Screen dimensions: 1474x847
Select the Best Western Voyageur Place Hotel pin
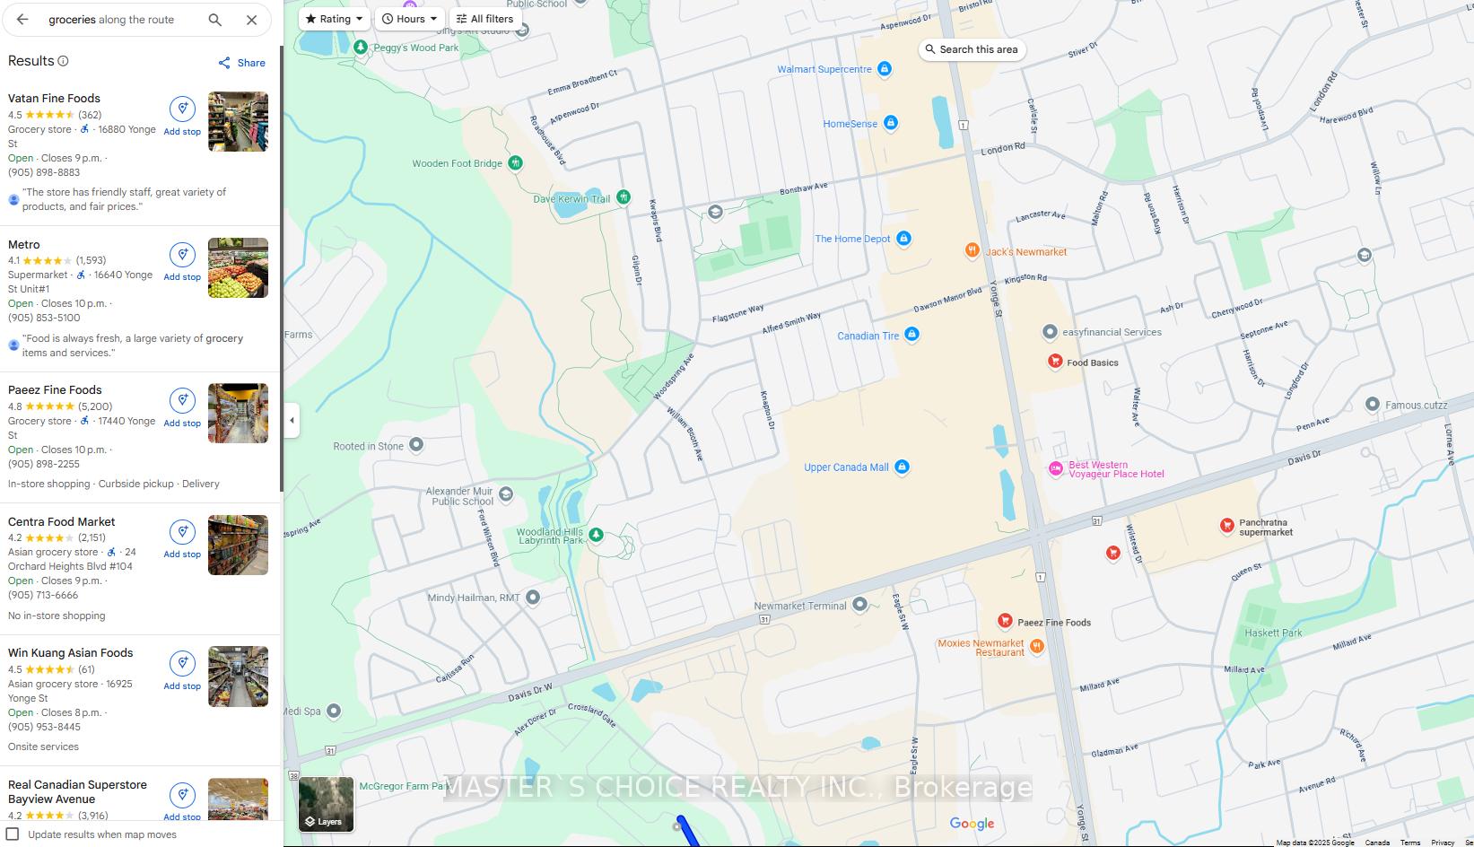(1056, 468)
